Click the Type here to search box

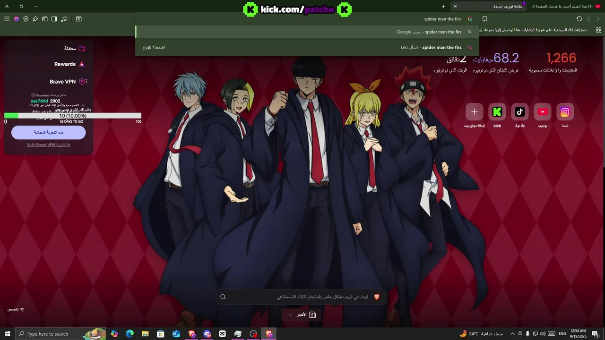click(60, 334)
